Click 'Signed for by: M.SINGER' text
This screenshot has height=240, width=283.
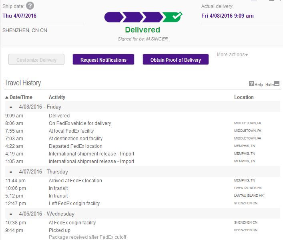(x=143, y=39)
